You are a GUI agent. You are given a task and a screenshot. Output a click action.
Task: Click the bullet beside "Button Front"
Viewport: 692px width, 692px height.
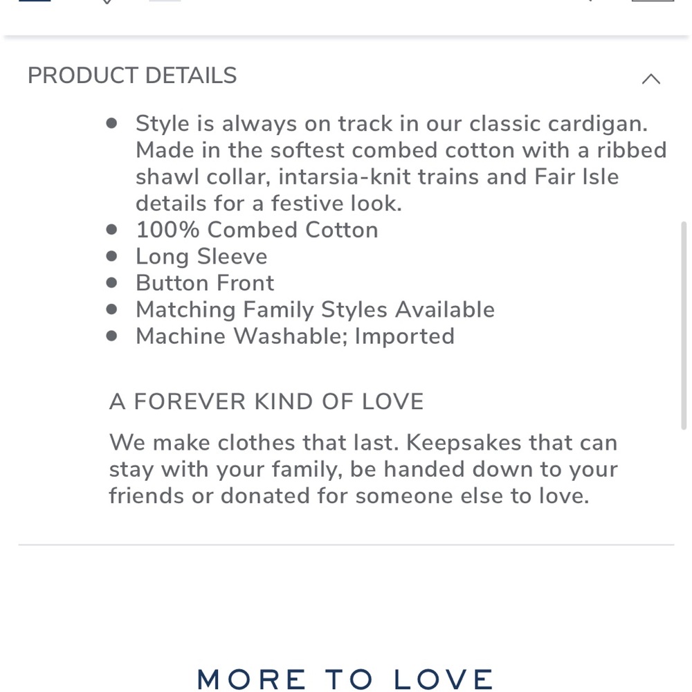pyautogui.click(x=112, y=283)
